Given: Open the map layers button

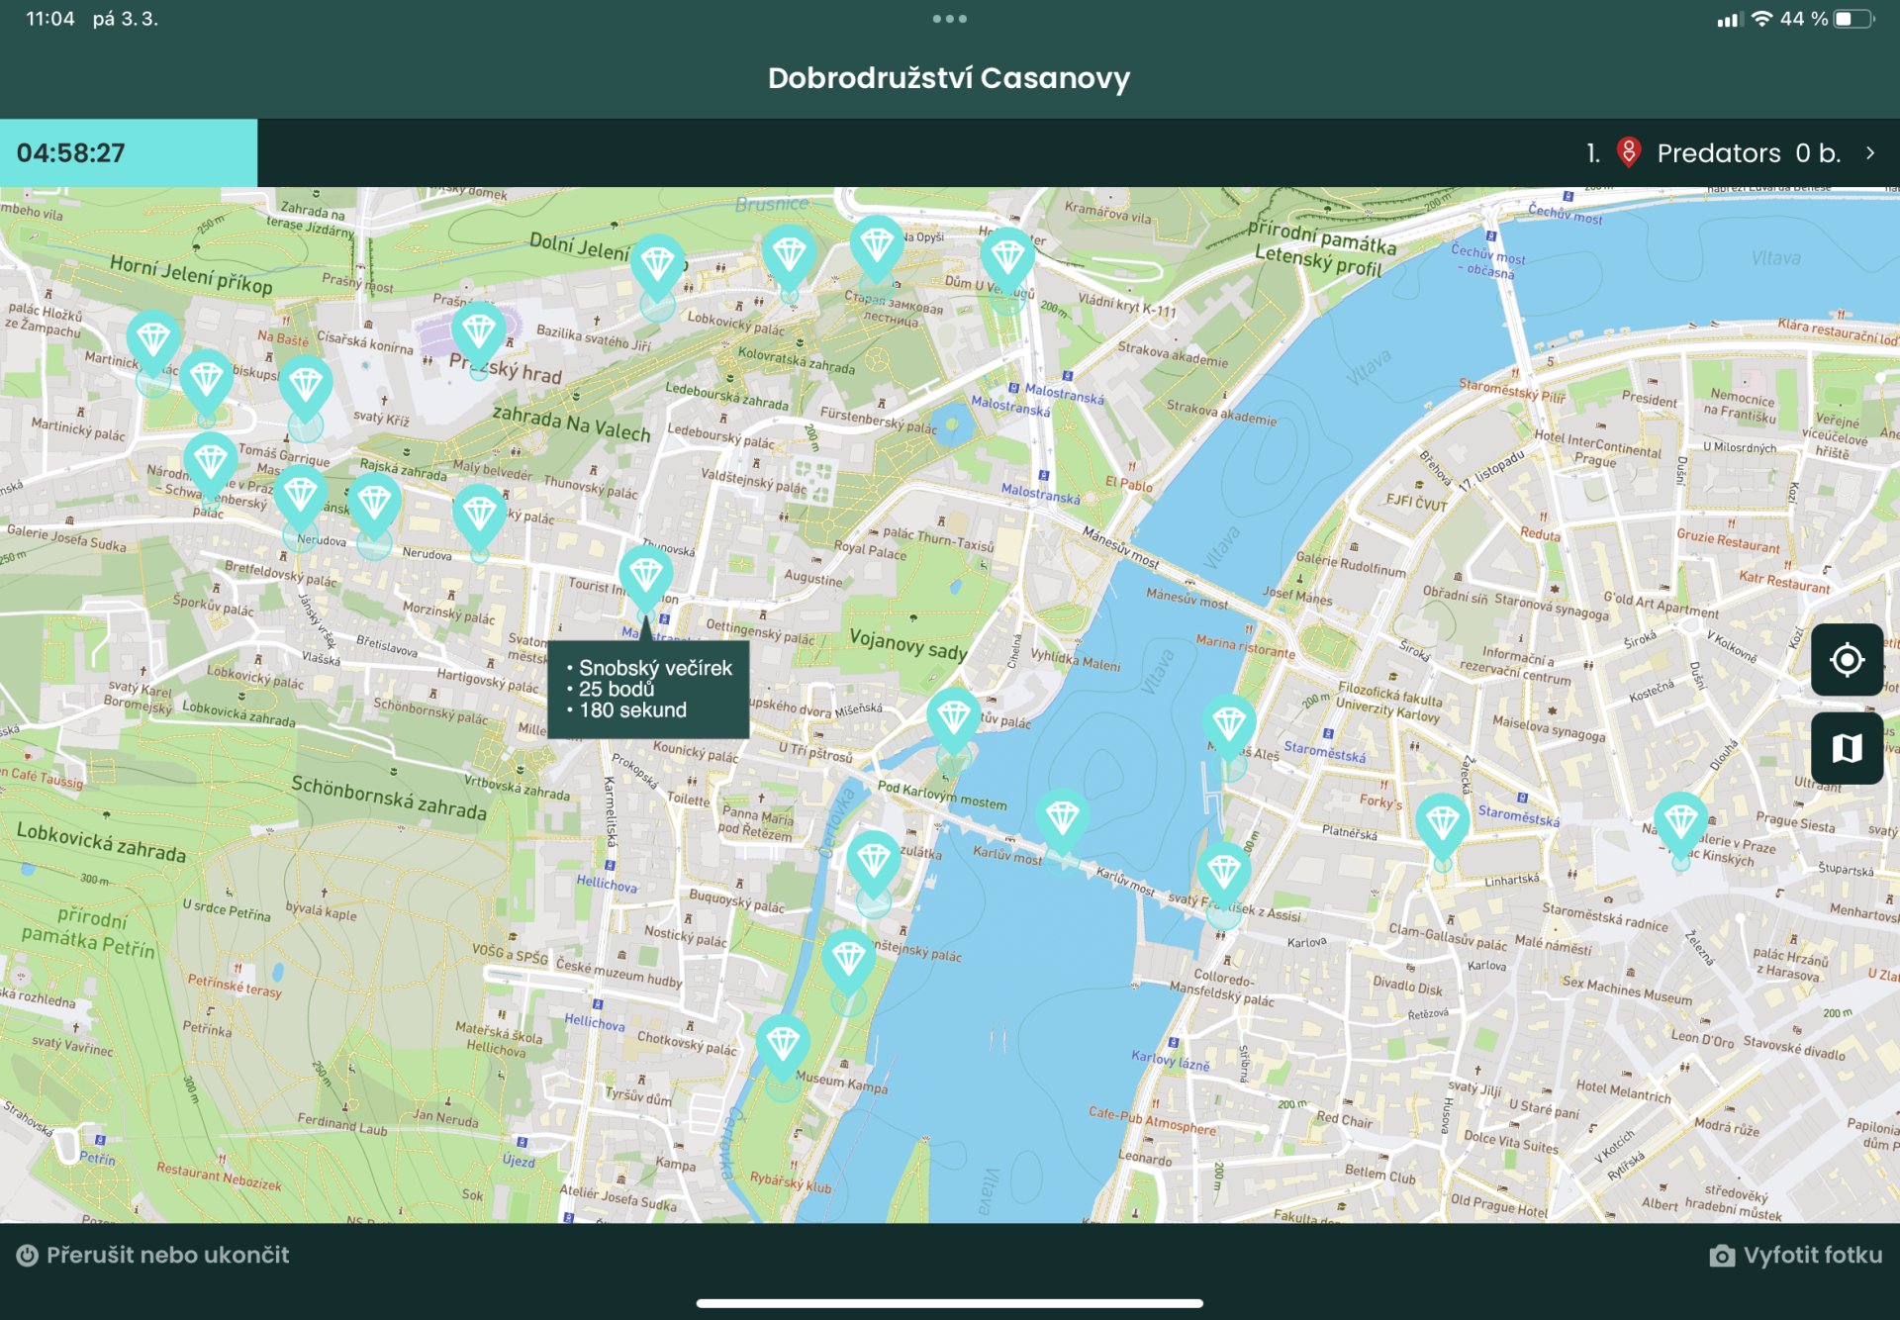Looking at the screenshot, I should [x=1847, y=748].
